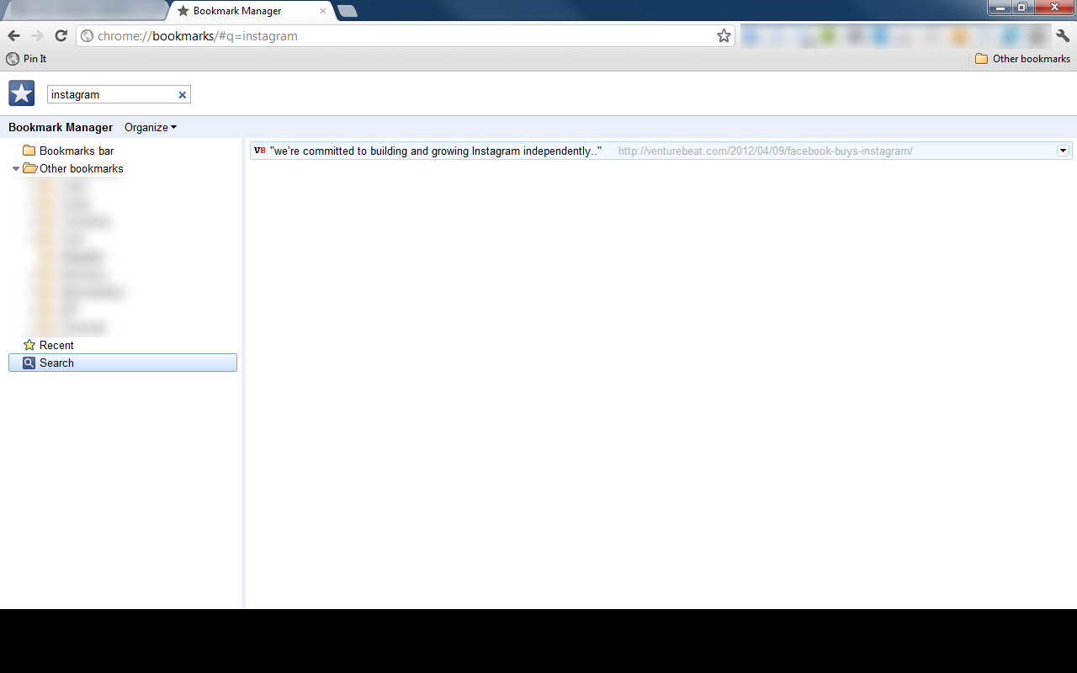Open the bookmark result's dropdown arrow

tap(1063, 151)
